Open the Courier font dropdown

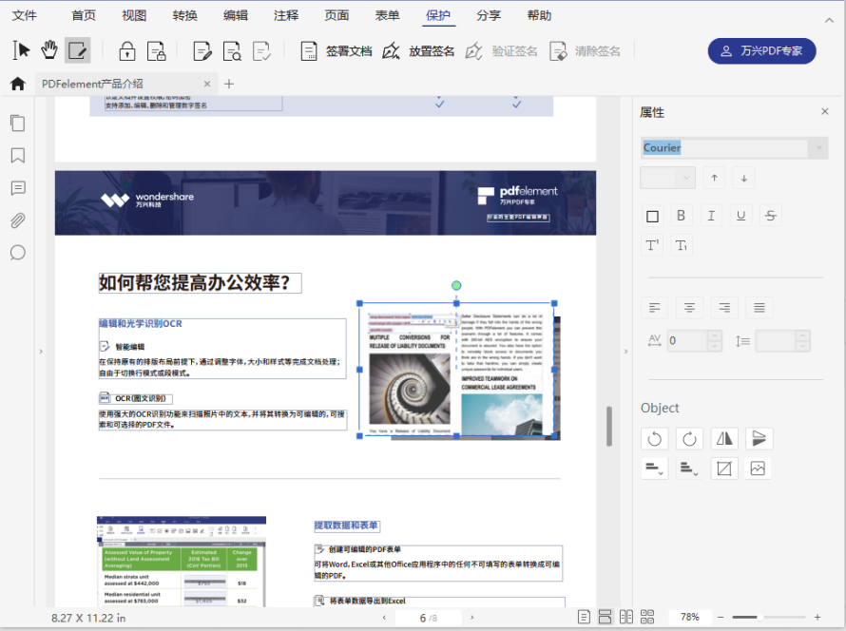pos(816,147)
